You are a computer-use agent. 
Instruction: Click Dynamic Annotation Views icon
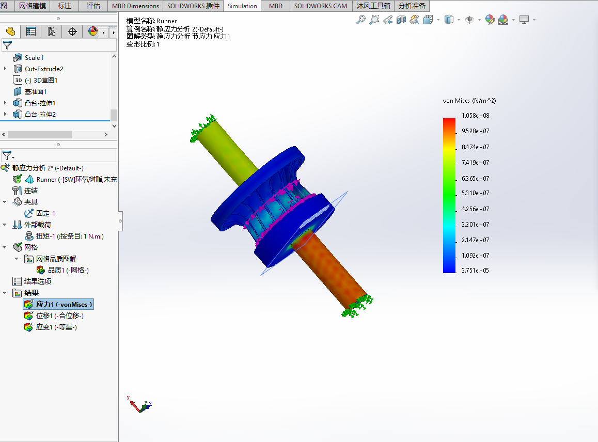[415, 20]
